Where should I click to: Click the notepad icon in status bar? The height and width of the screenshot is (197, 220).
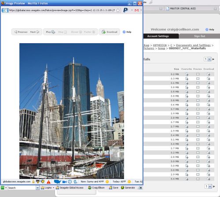tap(75, 182)
